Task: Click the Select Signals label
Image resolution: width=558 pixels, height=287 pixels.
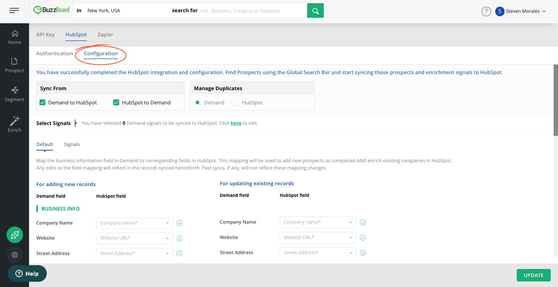Action: click(x=53, y=123)
